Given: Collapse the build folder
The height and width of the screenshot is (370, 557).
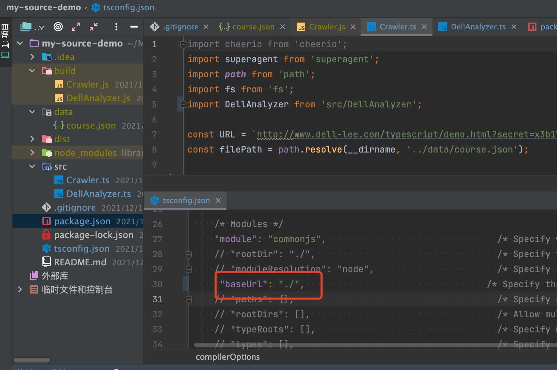Looking at the screenshot, I should pyautogui.click(x=33, y=71).
